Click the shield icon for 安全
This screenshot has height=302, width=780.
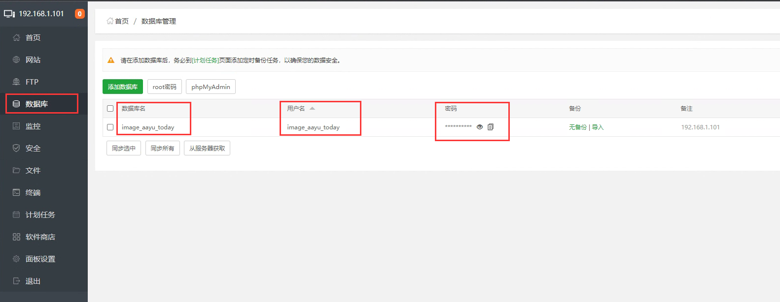pos(16,148)
